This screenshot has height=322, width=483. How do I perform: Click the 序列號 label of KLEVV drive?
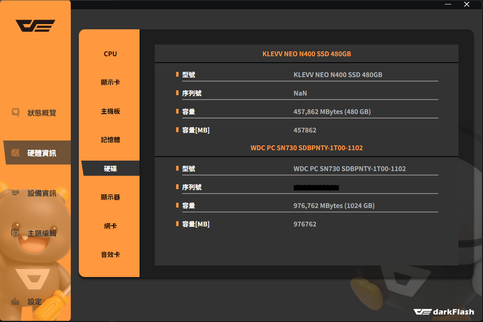point(192,93)
